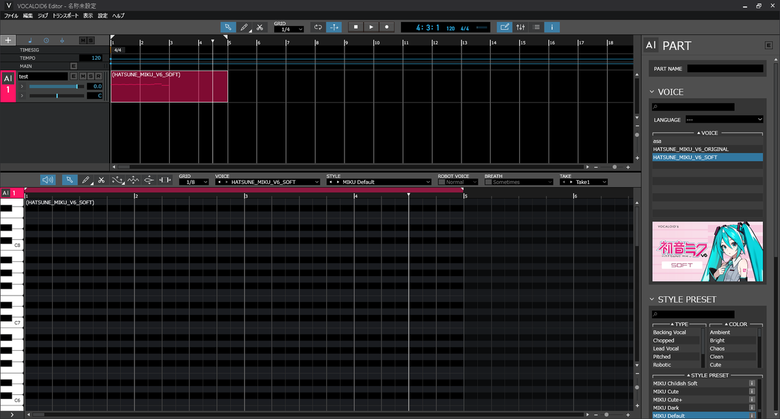The image size is (780, 419).
Task: Select the arrow tool in top toolbar
Action: pyautogui.click(x=228, y=27)
